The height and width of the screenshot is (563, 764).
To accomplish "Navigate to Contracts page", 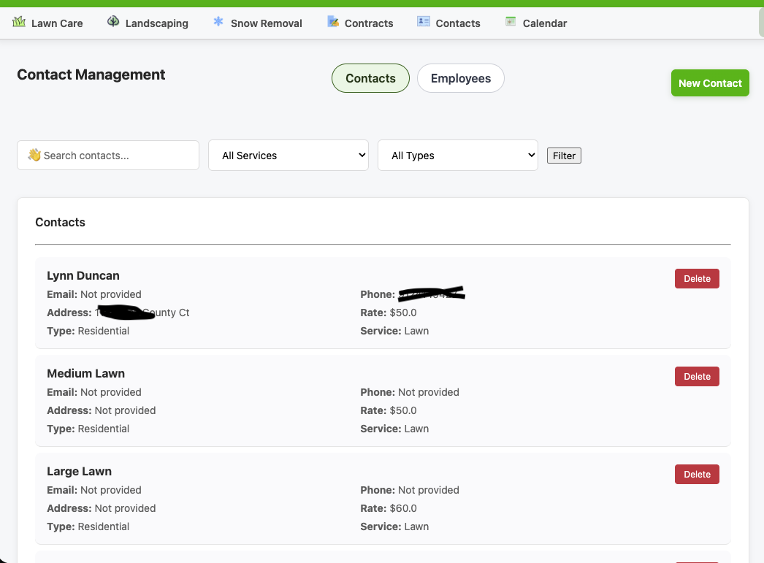I will click(361, 23).
